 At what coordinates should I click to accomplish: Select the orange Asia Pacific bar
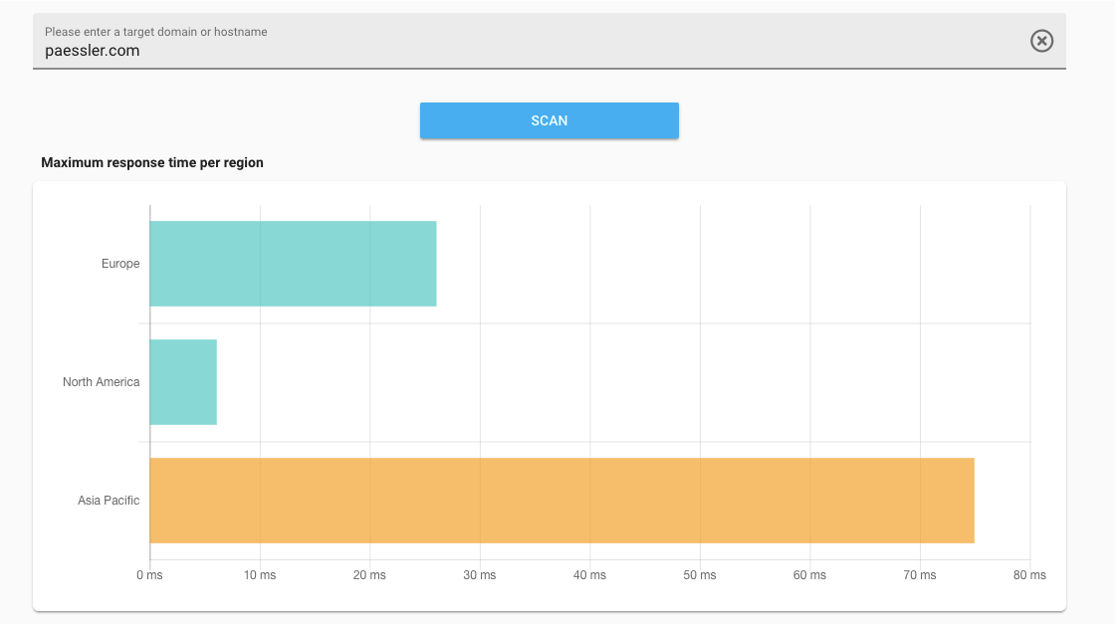click(x=561, y=501)
